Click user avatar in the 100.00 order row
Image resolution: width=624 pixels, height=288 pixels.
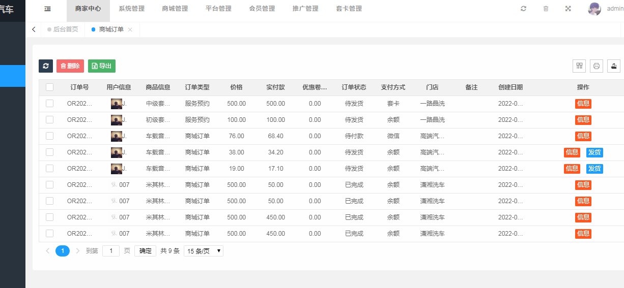coord(117,120)
